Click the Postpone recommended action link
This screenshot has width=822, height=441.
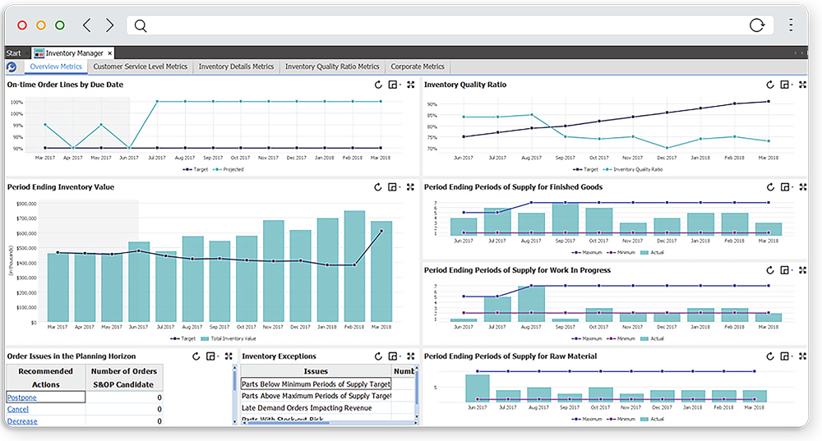point(21,397)
